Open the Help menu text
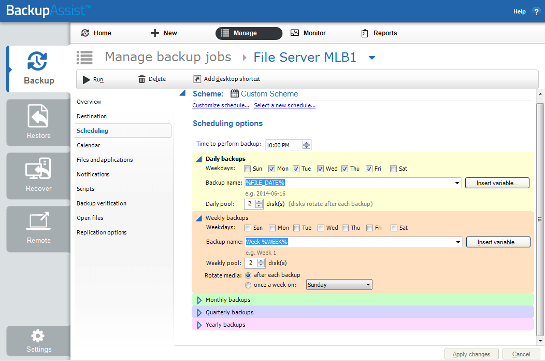 (x=519, y=11)
